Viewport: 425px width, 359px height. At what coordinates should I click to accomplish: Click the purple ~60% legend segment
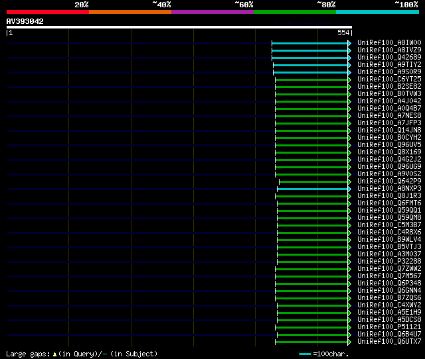click(x=212, y=12)
